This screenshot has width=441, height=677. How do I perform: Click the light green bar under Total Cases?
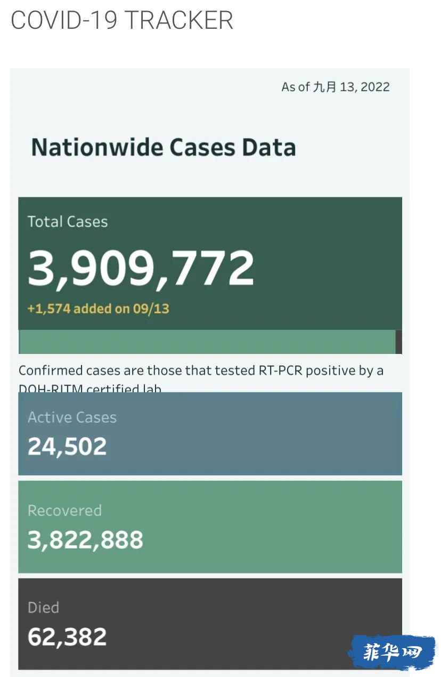tap(207, 342)
